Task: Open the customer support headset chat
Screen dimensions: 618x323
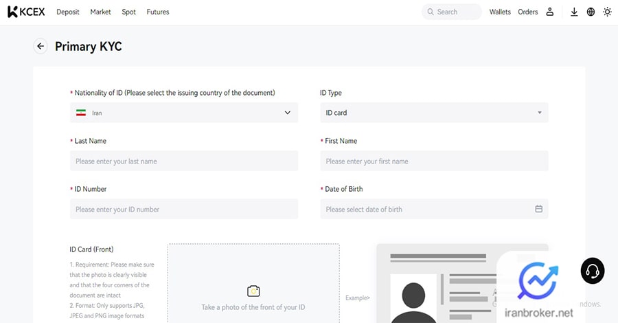Action: pyautogui.click(x=592, y=271)
